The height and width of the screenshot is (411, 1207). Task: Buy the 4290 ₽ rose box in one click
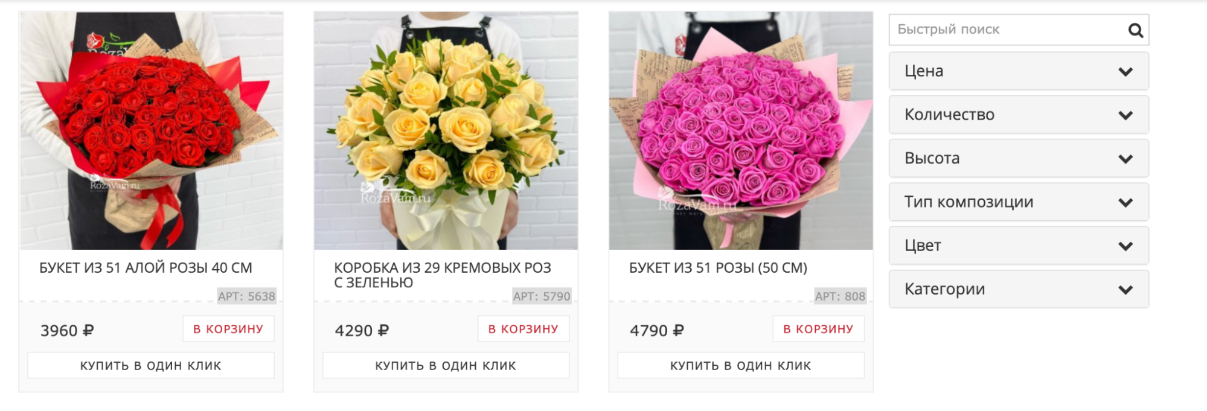(x=446, y=365)
